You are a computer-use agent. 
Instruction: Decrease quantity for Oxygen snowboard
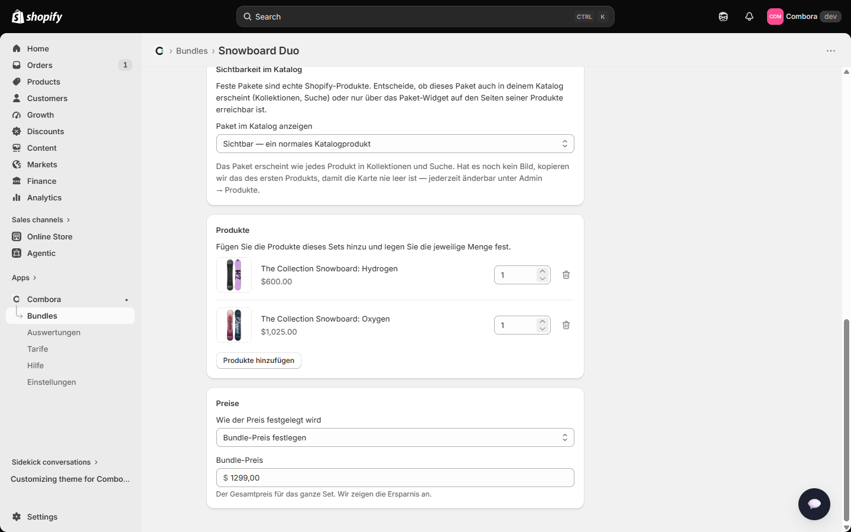543,329
